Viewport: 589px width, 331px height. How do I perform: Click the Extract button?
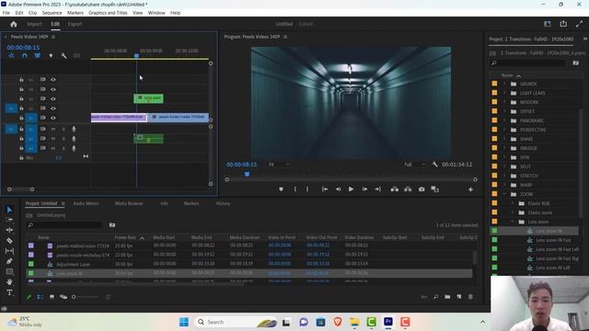click(408, 189)
